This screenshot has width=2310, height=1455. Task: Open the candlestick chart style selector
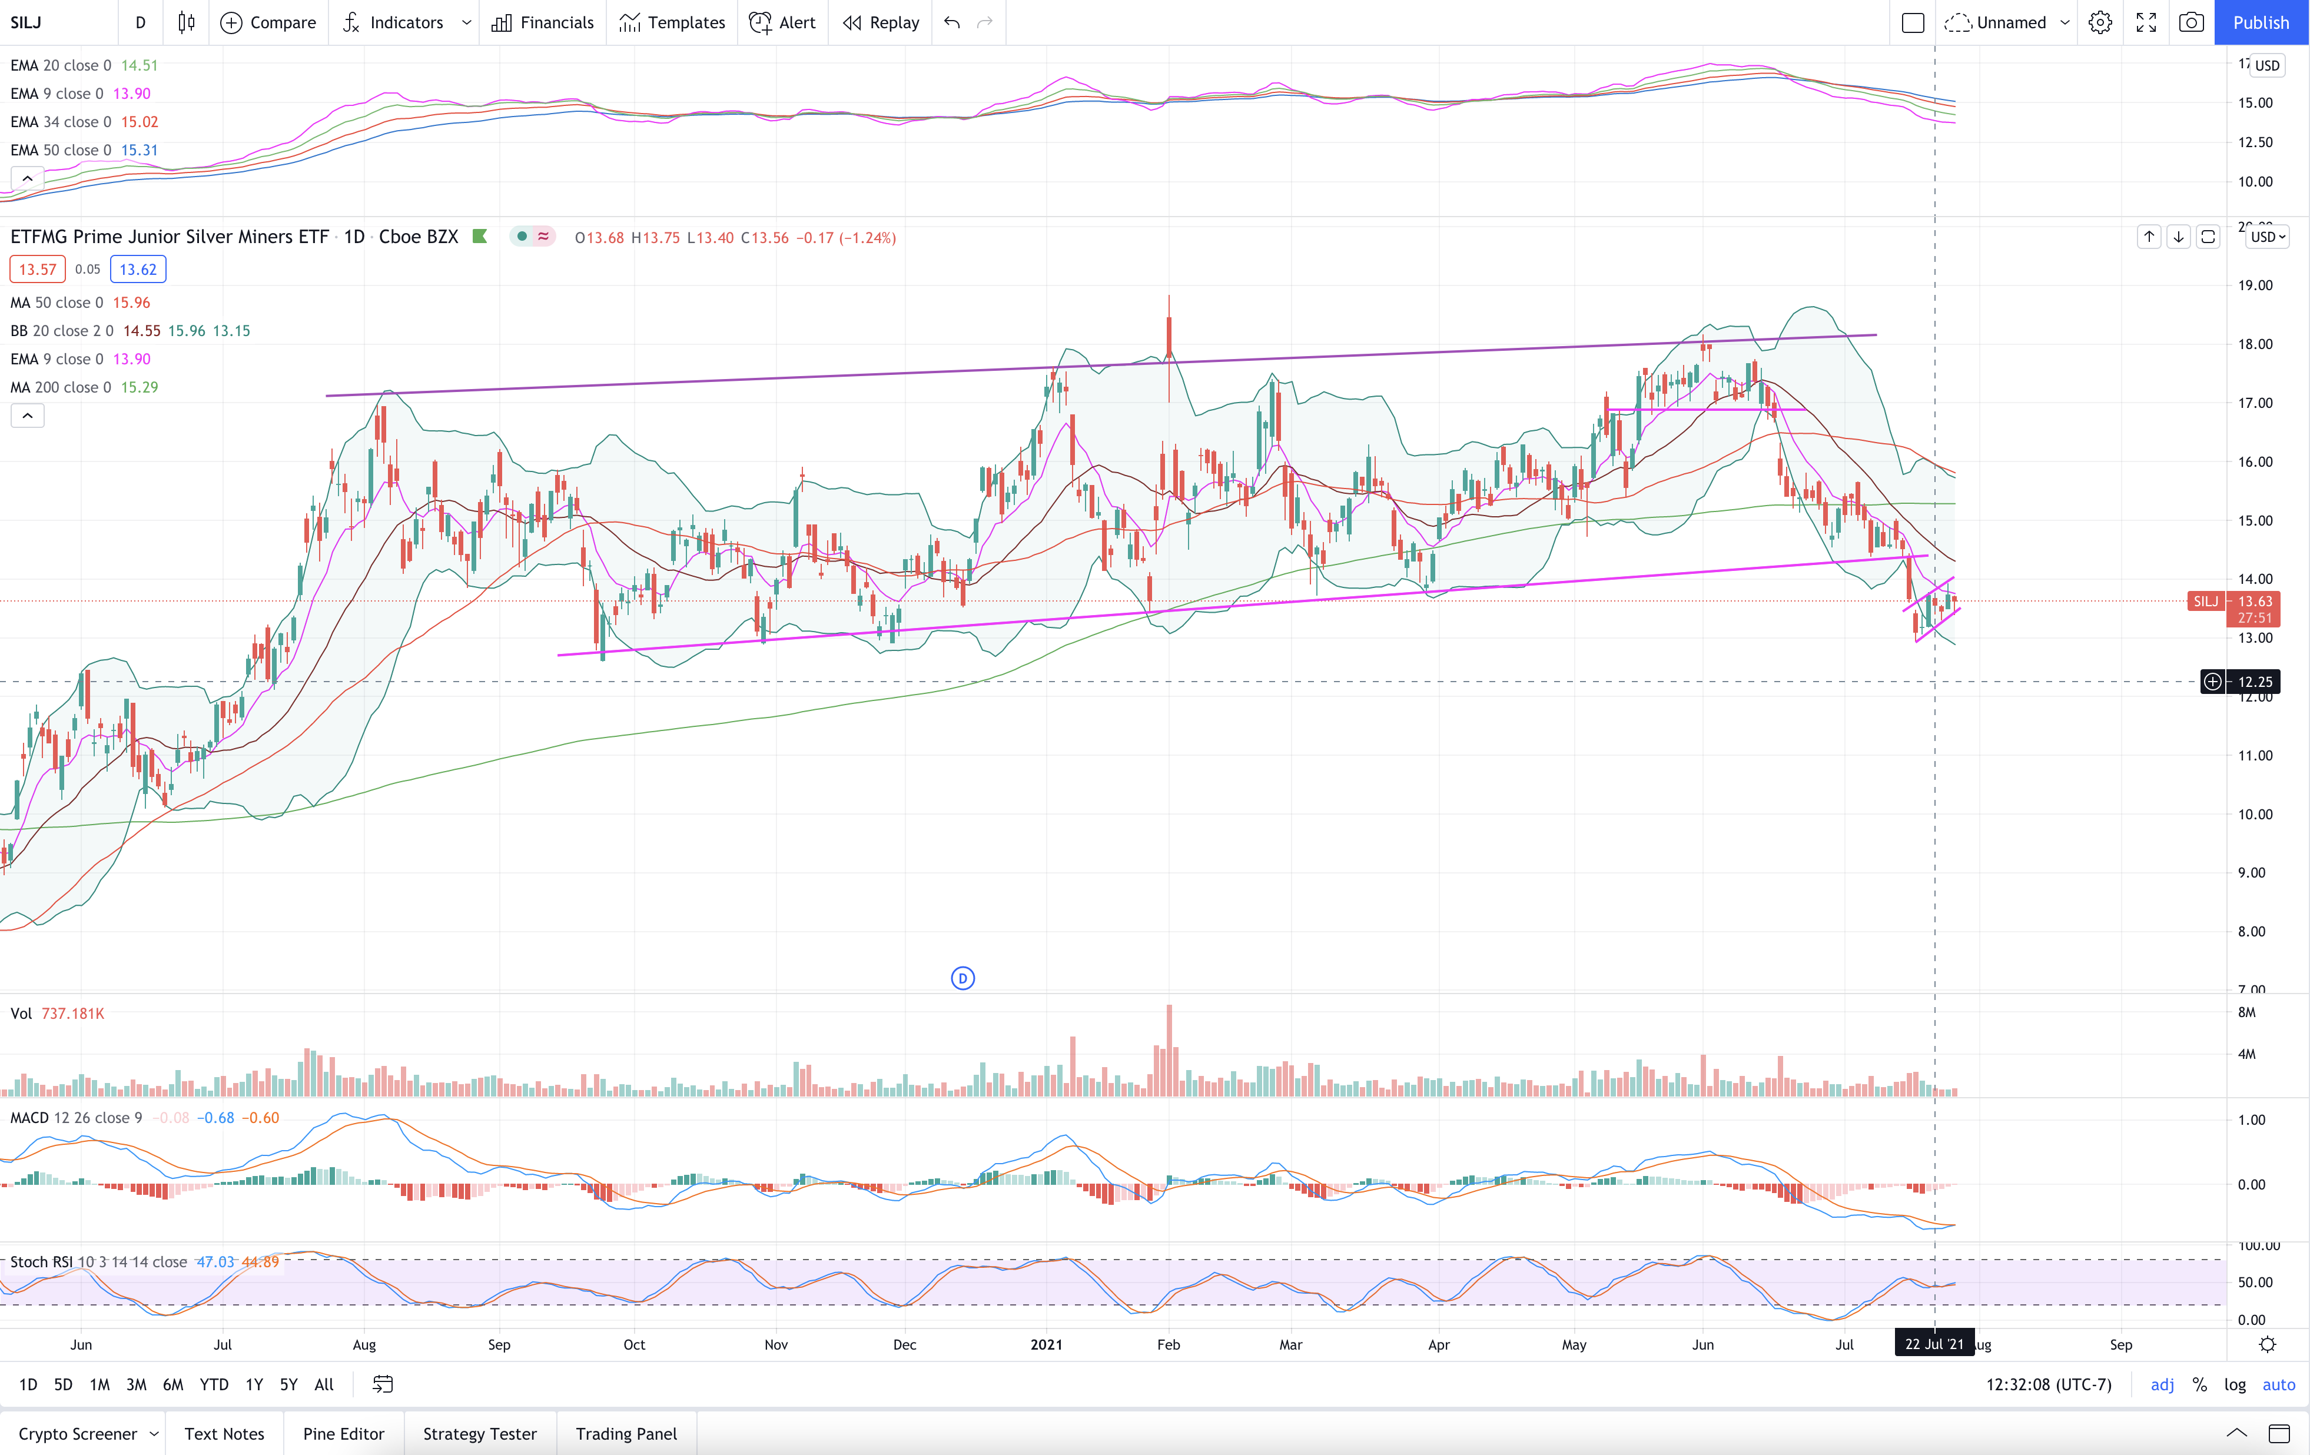pyautogui.click(x=187, y=22)
